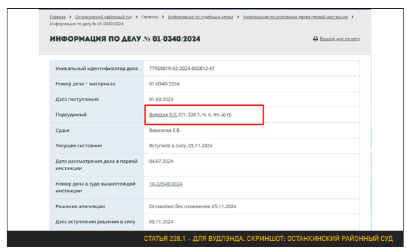
Task: Click the Уникальный идентификатор дела label
Action: (x=96, y=69)
